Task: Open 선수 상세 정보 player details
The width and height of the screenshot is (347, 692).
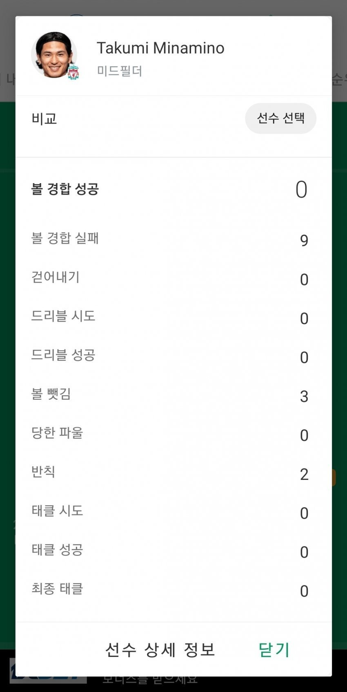Action: pos(160,649)
